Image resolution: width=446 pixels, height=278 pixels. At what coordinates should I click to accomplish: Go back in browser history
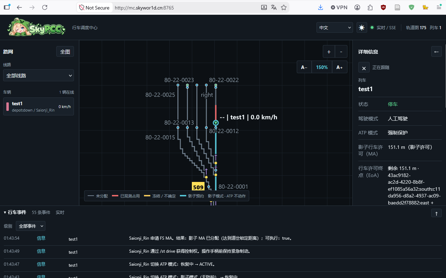pyautogui.click(x=19, y=7)
